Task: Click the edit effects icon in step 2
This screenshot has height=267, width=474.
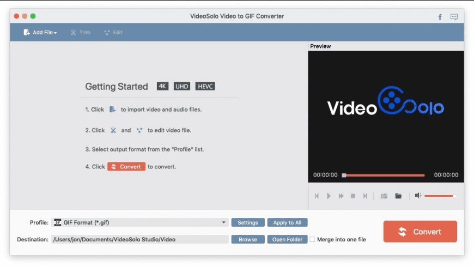Action: 139,130
